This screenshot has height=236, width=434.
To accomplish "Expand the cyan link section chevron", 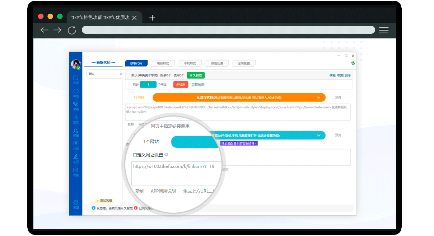I will point(318,136).
